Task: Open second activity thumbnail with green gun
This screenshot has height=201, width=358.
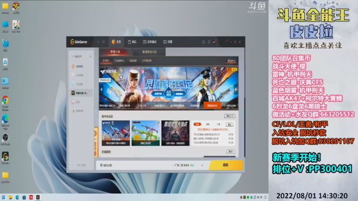Action: 145,133
